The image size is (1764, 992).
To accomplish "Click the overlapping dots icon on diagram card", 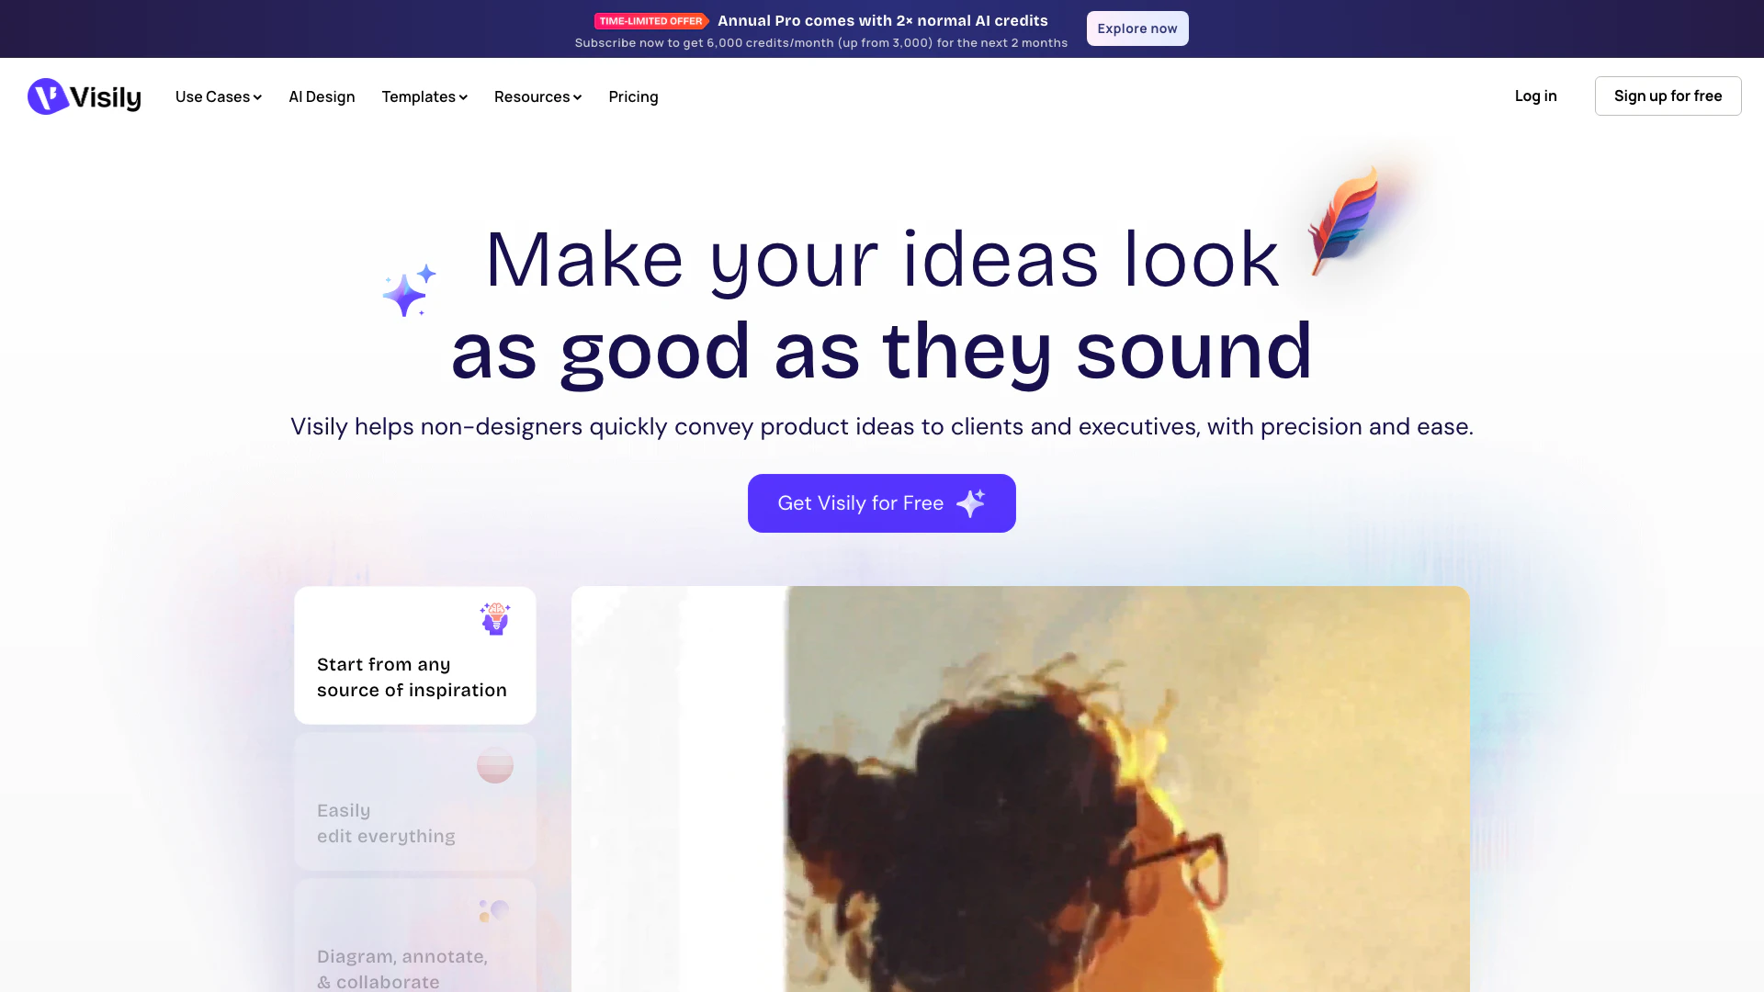I will click(494, 910).
